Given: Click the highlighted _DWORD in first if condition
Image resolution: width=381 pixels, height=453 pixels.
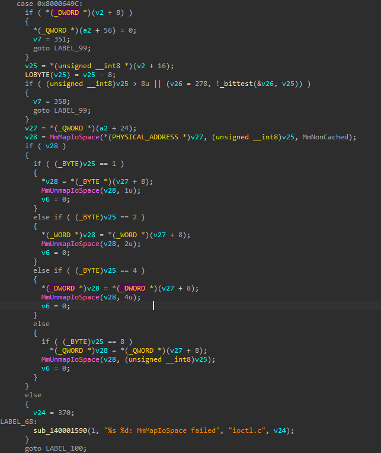Looking at the screenshot, I should pos(66,12).
